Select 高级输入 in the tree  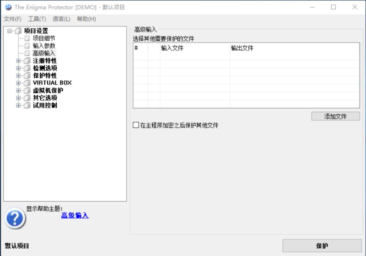click(x=44, y=53)
